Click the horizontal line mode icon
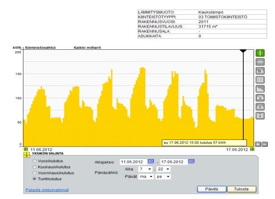Viewport: 275px width, 199px height. point(260,62)
